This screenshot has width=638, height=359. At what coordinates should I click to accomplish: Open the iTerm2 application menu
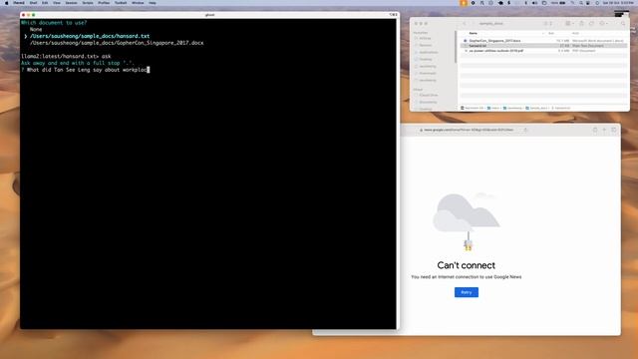[x=19, y=3]
